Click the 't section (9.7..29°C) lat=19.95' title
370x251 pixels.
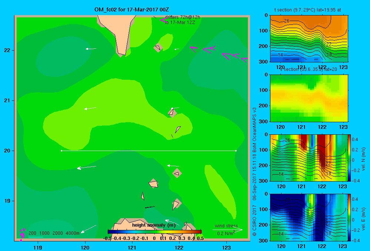point(307,10)
